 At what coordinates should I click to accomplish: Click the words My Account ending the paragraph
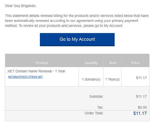click(x=113, y=26)
